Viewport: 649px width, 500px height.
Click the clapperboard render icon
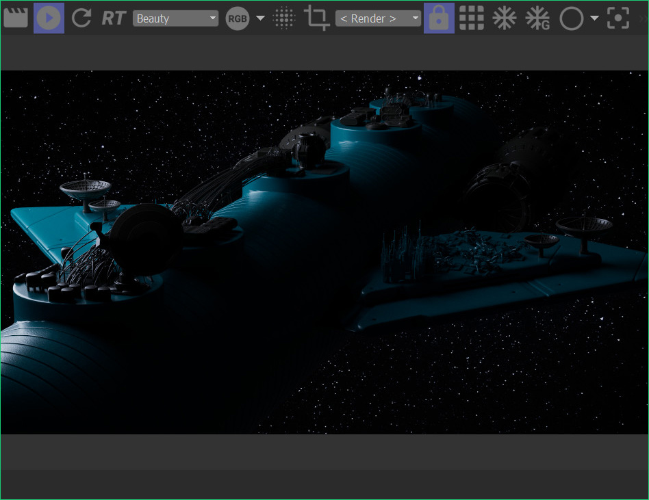click(x=16, y=18)
